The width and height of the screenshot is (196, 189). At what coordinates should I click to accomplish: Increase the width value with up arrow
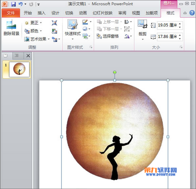click(180, 35)
